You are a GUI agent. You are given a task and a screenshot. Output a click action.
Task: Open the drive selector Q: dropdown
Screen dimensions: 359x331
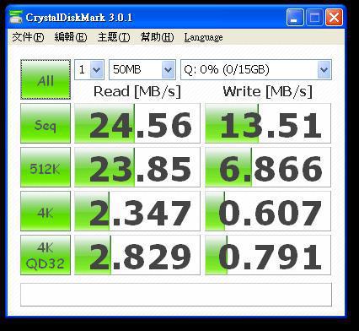pyautogui.click(x=256, y=69)
